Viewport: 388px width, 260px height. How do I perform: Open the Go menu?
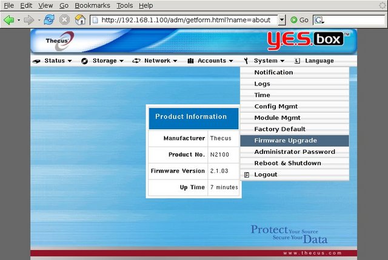point(64,5)
